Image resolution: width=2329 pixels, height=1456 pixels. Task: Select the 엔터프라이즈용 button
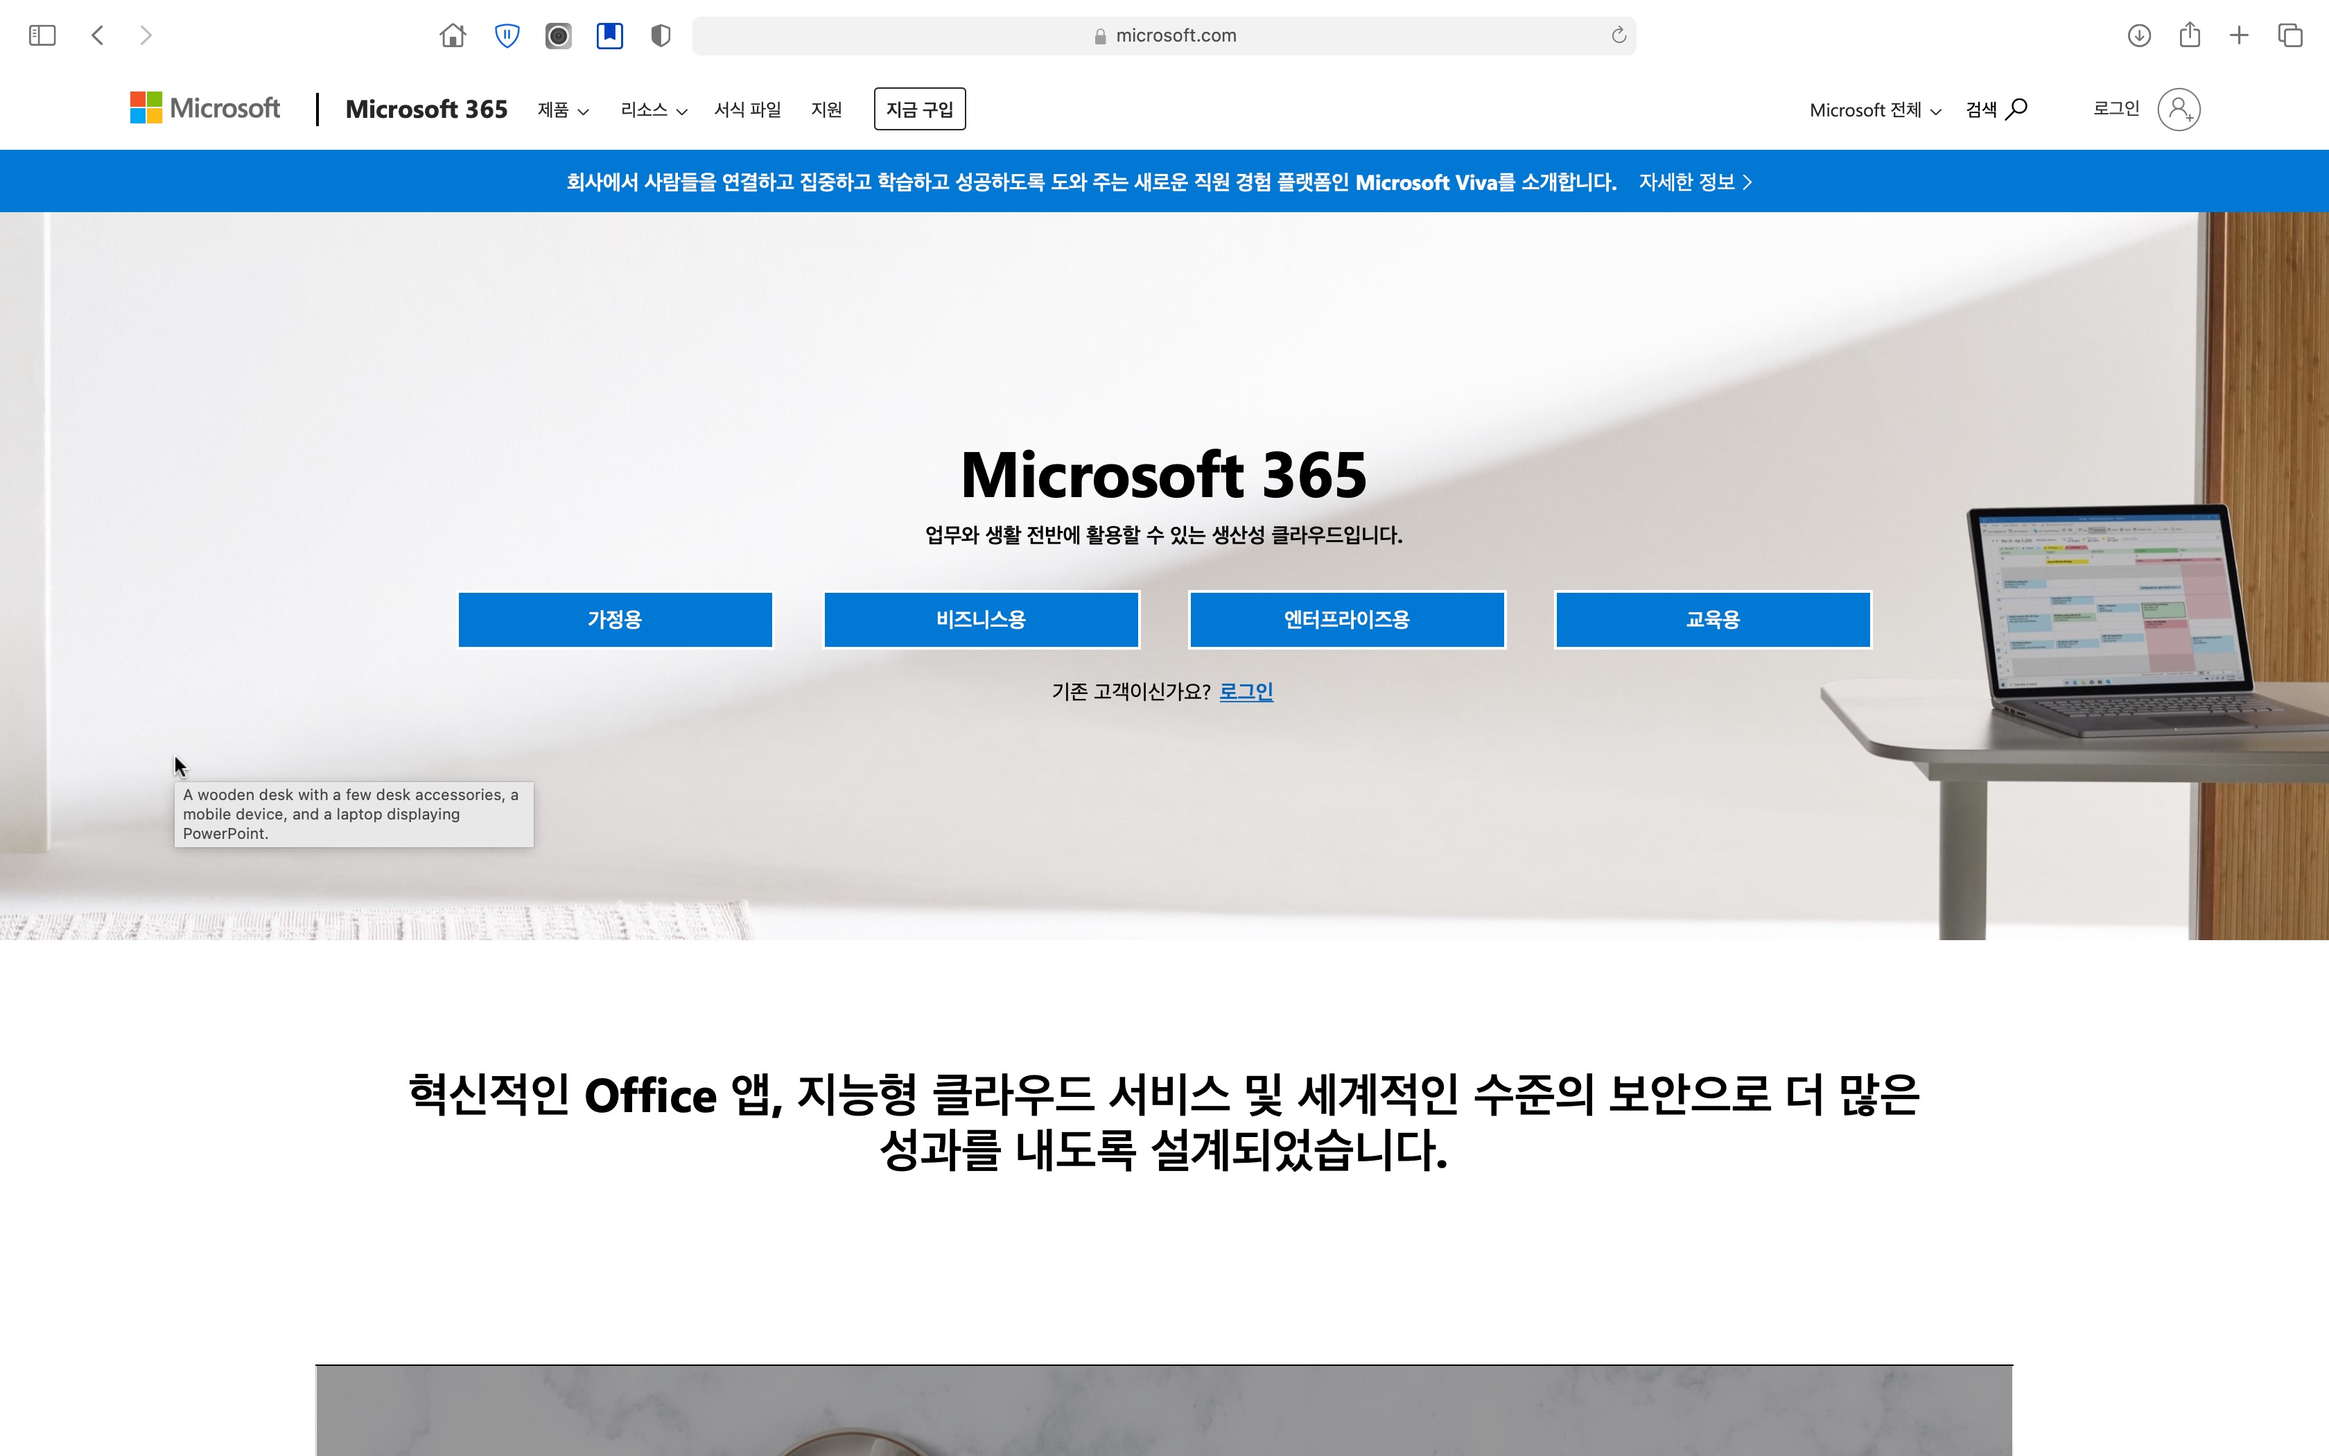pyautogui.click(x=1347, y=619)
